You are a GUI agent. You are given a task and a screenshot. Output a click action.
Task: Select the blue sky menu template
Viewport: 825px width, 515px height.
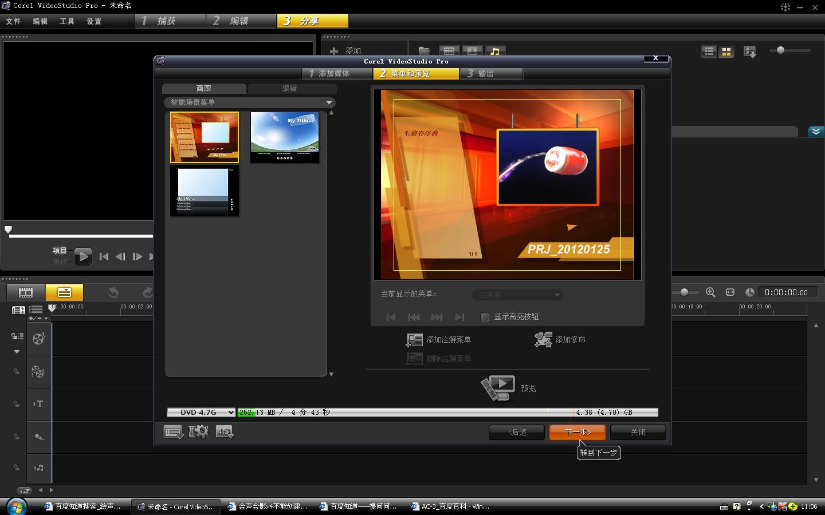coord(285,137)
